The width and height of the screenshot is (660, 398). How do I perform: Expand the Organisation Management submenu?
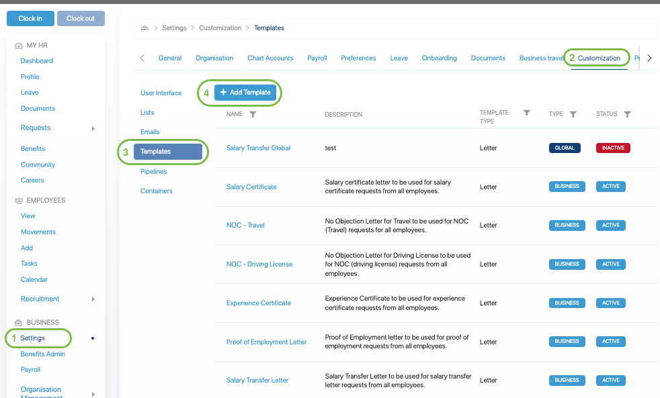tap(93, 394)
